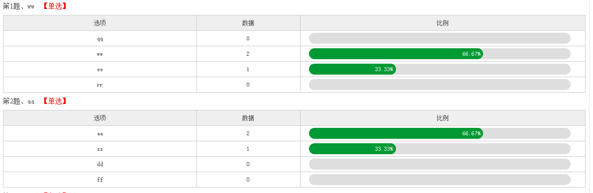Click the data count 2 in the aa row

tap(248, 133)
